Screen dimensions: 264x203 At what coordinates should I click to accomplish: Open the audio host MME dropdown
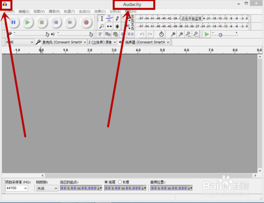coord(20,42)
